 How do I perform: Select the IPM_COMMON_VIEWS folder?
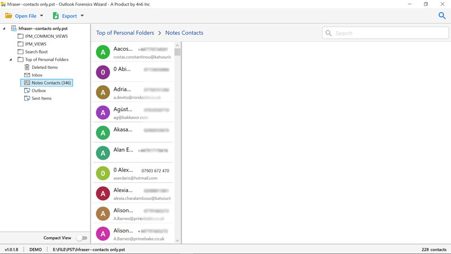[46, 36]
